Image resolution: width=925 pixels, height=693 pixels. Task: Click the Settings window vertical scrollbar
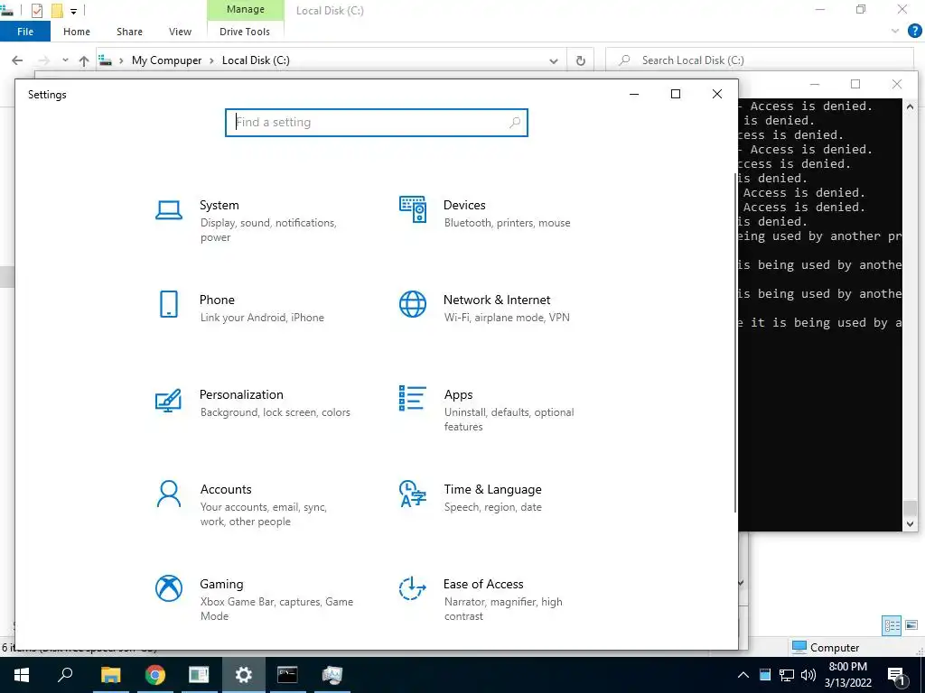pos(735,342)
